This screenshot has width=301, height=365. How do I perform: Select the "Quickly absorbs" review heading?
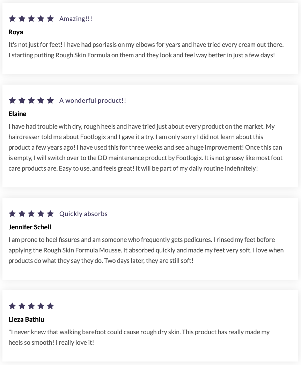(x=83, y=214)
